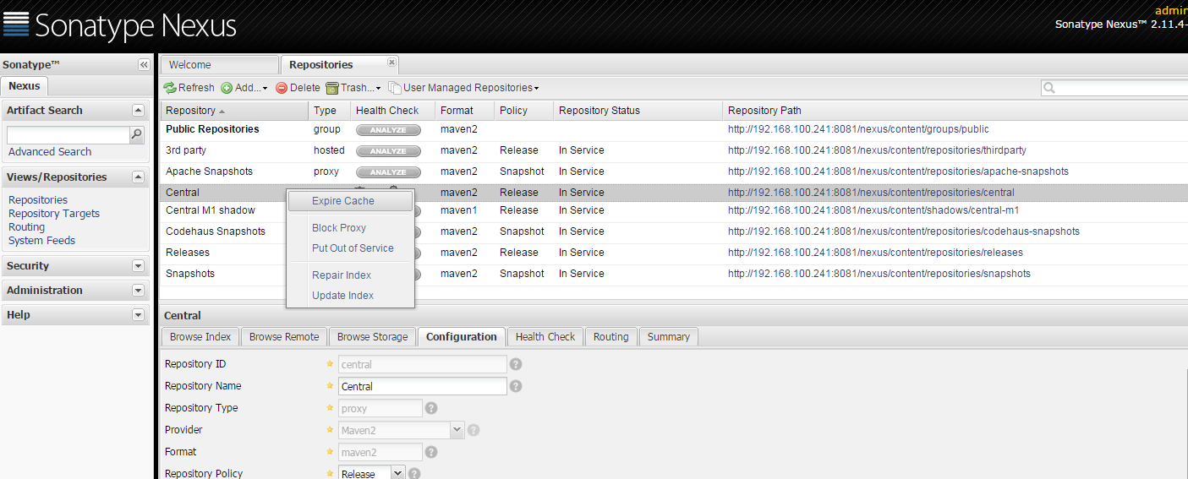This screenshot has width=1188, height=479.
Task: Click ANALYZE for Apache Snapshots
Action: (388, 172)
